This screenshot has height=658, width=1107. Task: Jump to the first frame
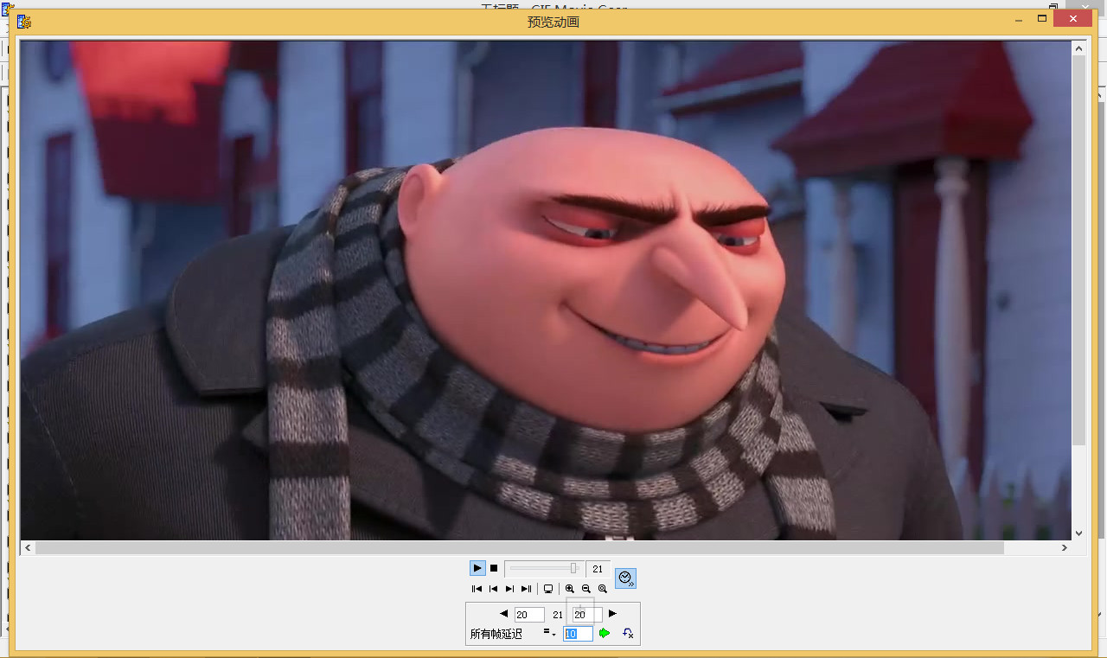click(477, 589)
